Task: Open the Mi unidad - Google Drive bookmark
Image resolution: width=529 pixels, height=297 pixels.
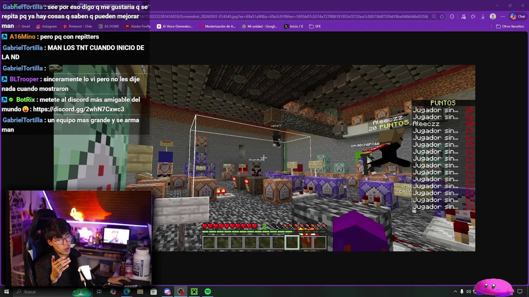Action: (x=260, y=26)
